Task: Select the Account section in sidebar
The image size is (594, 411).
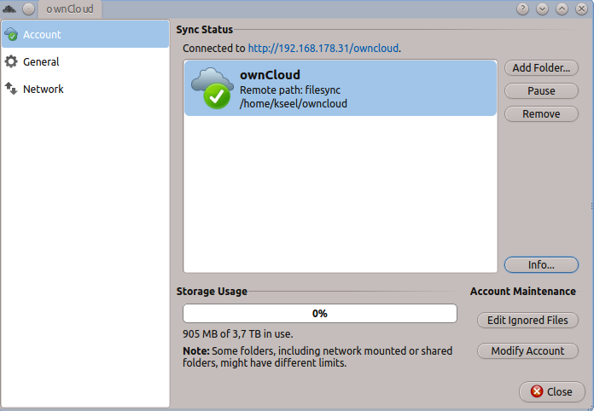Action: [85, 34]
